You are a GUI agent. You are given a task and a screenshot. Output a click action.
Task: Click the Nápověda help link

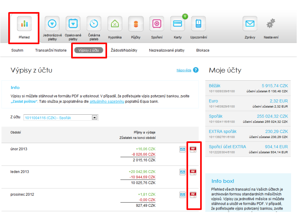(x=184, y=70)
